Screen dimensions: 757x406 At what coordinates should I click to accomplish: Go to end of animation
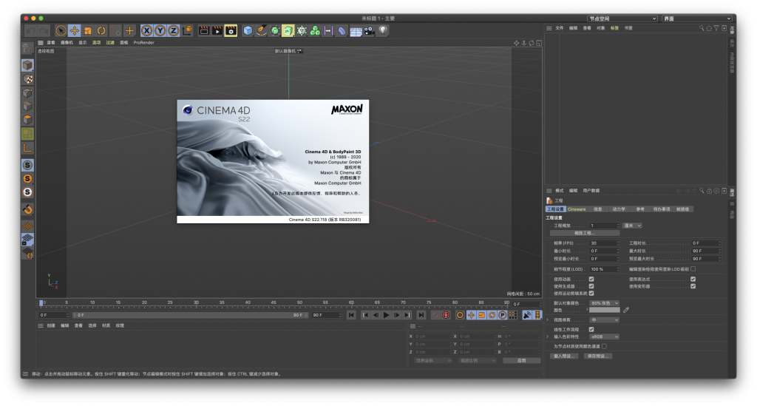coord(421,315)
